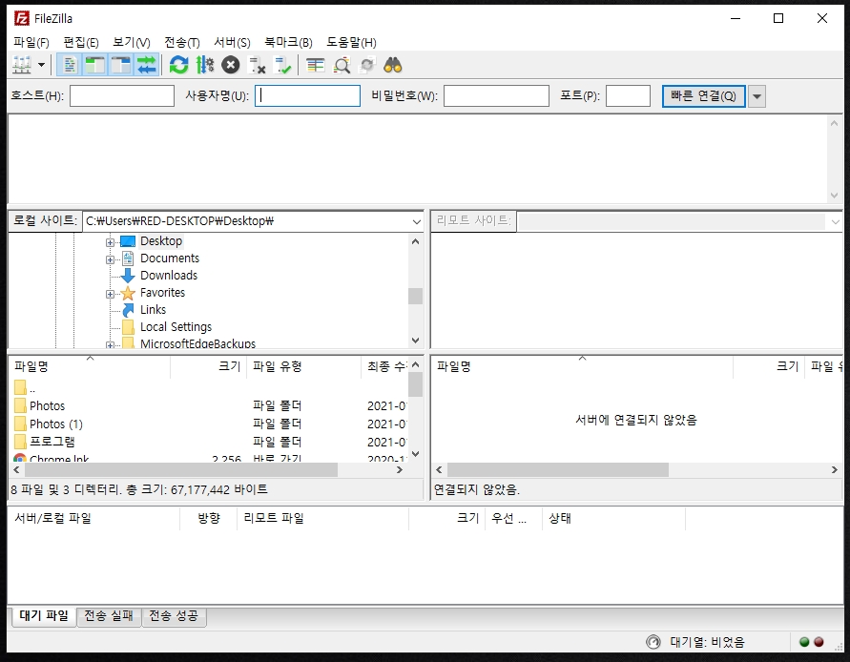Sort local files by 파일 유형 column
Image resolution: width=850 pixels, height=662 pixels.
pyautogui.click(x=303, y=366)
